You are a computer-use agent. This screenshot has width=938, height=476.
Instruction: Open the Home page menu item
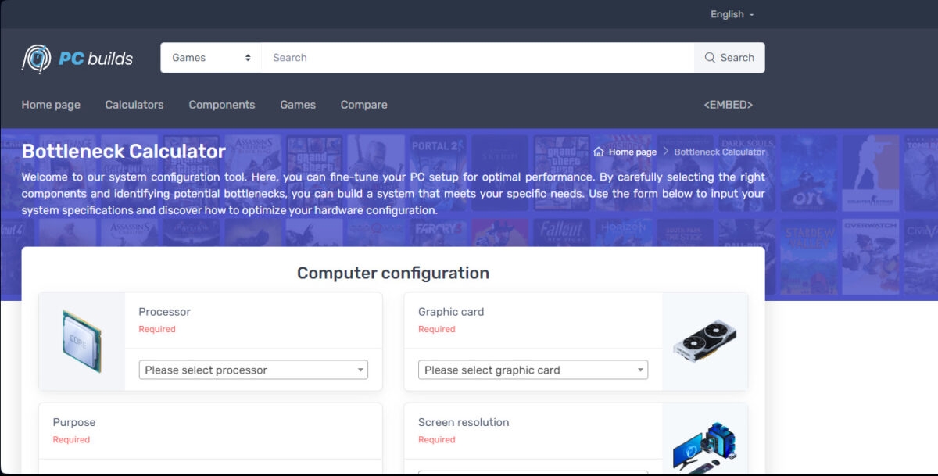tap(51, 105)
